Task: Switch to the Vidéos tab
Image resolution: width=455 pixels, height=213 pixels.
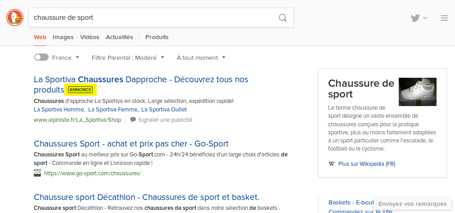Action: pos(90,37)
